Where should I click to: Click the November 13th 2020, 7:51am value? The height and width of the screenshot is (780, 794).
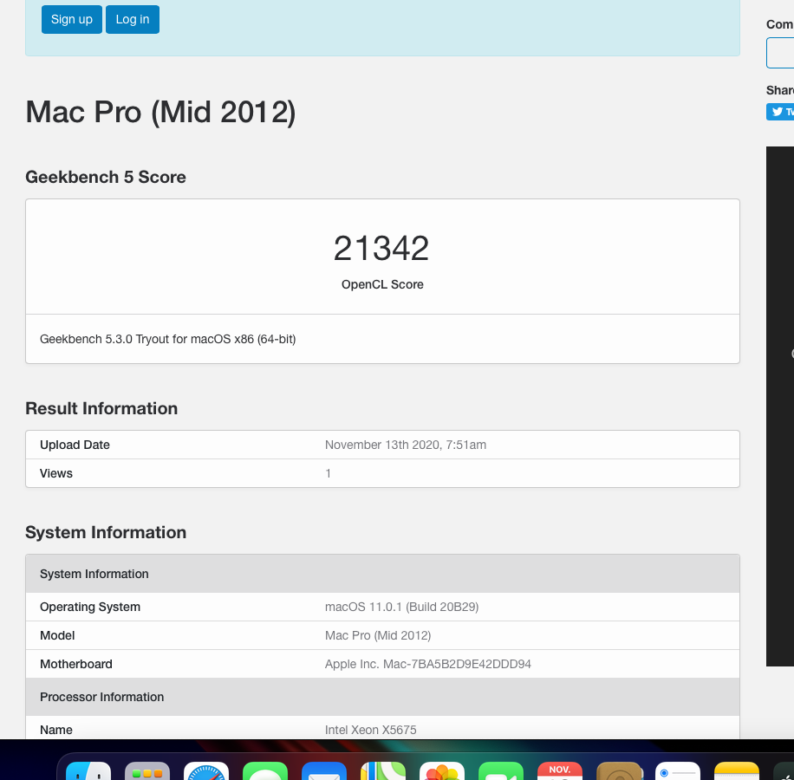(x=406, y=445)
